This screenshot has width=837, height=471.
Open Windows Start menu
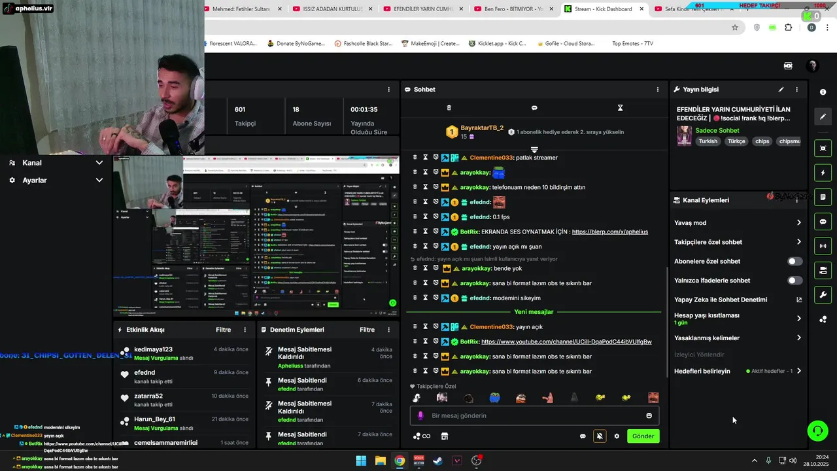click(361, 461)
